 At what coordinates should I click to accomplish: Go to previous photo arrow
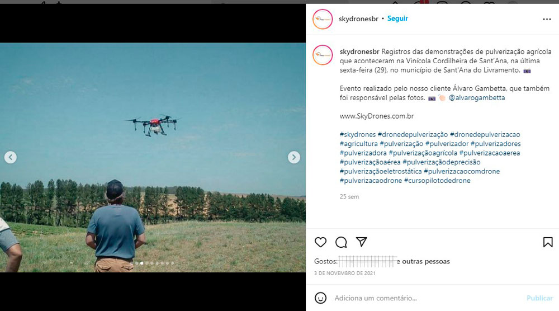click(10, 157)
